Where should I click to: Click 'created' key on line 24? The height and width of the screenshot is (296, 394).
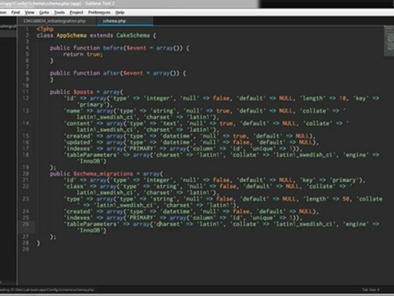[78, 212]
